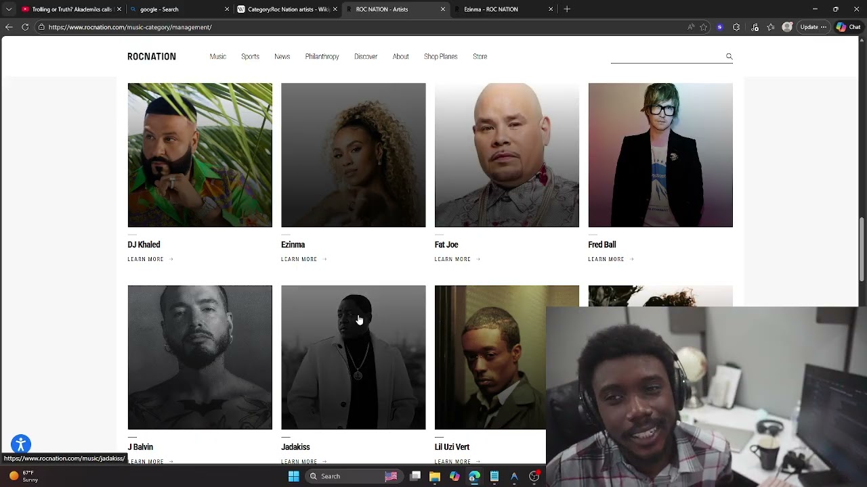This screenshot has height=487, width=867.
Task: Click the Jadakiss artist name
Action: 295,447
